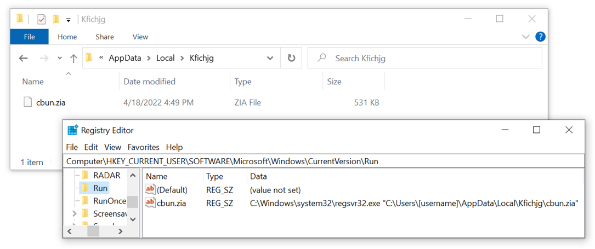Open the Help menu in Registry Editor

(x=174, y=147)
